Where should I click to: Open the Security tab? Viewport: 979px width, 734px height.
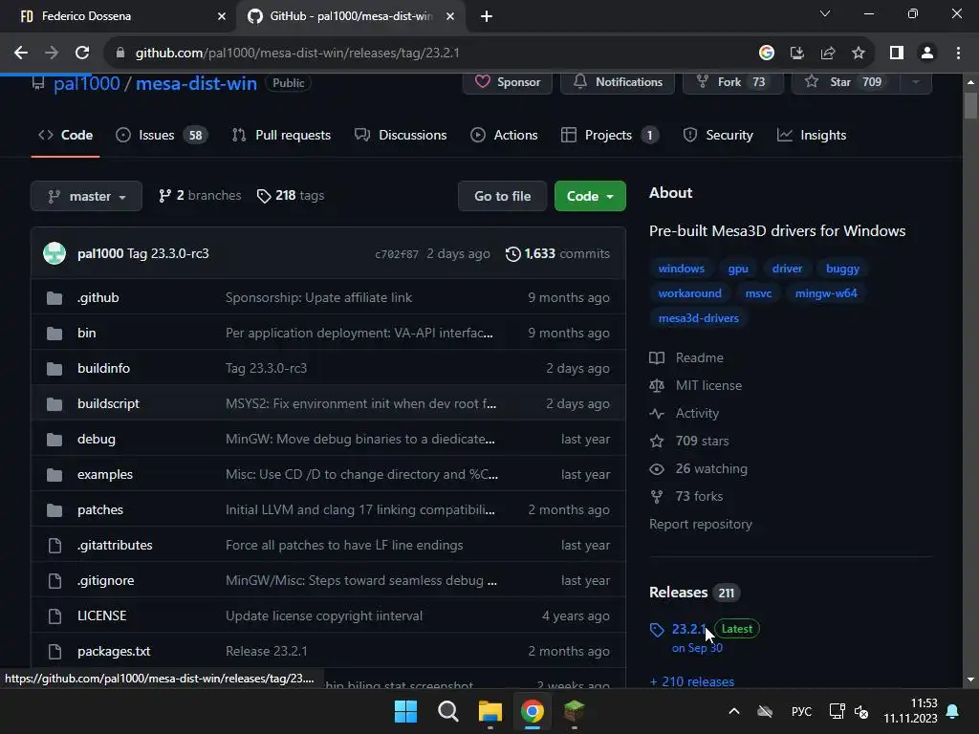click(718, 135)
